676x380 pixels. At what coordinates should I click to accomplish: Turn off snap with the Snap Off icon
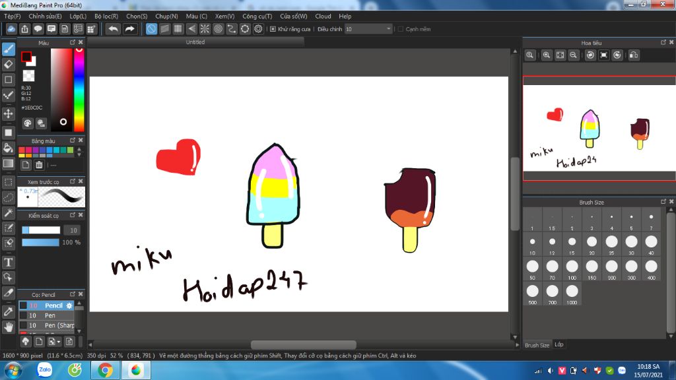click(151, 29)
